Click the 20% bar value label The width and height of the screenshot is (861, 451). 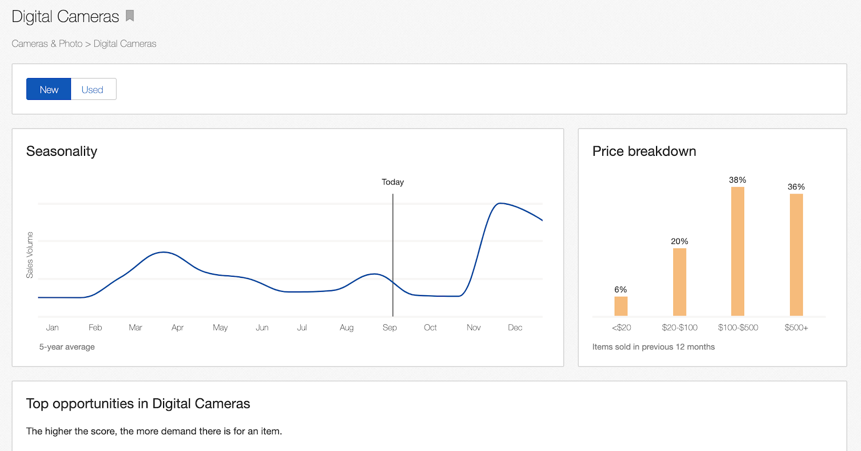coord(680,241)
